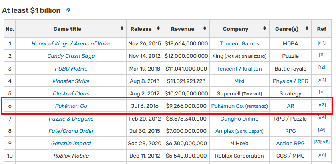Click the Ref column header

tap(322, 29)
